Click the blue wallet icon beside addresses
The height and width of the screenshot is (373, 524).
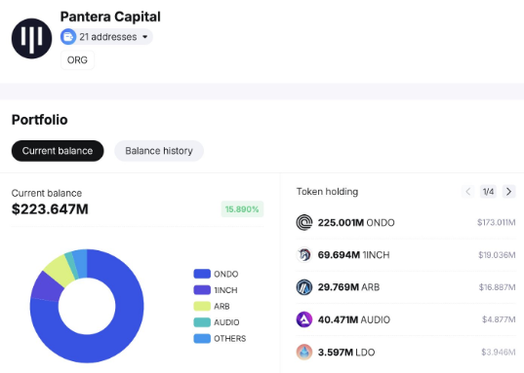click(x=68, y=37)
